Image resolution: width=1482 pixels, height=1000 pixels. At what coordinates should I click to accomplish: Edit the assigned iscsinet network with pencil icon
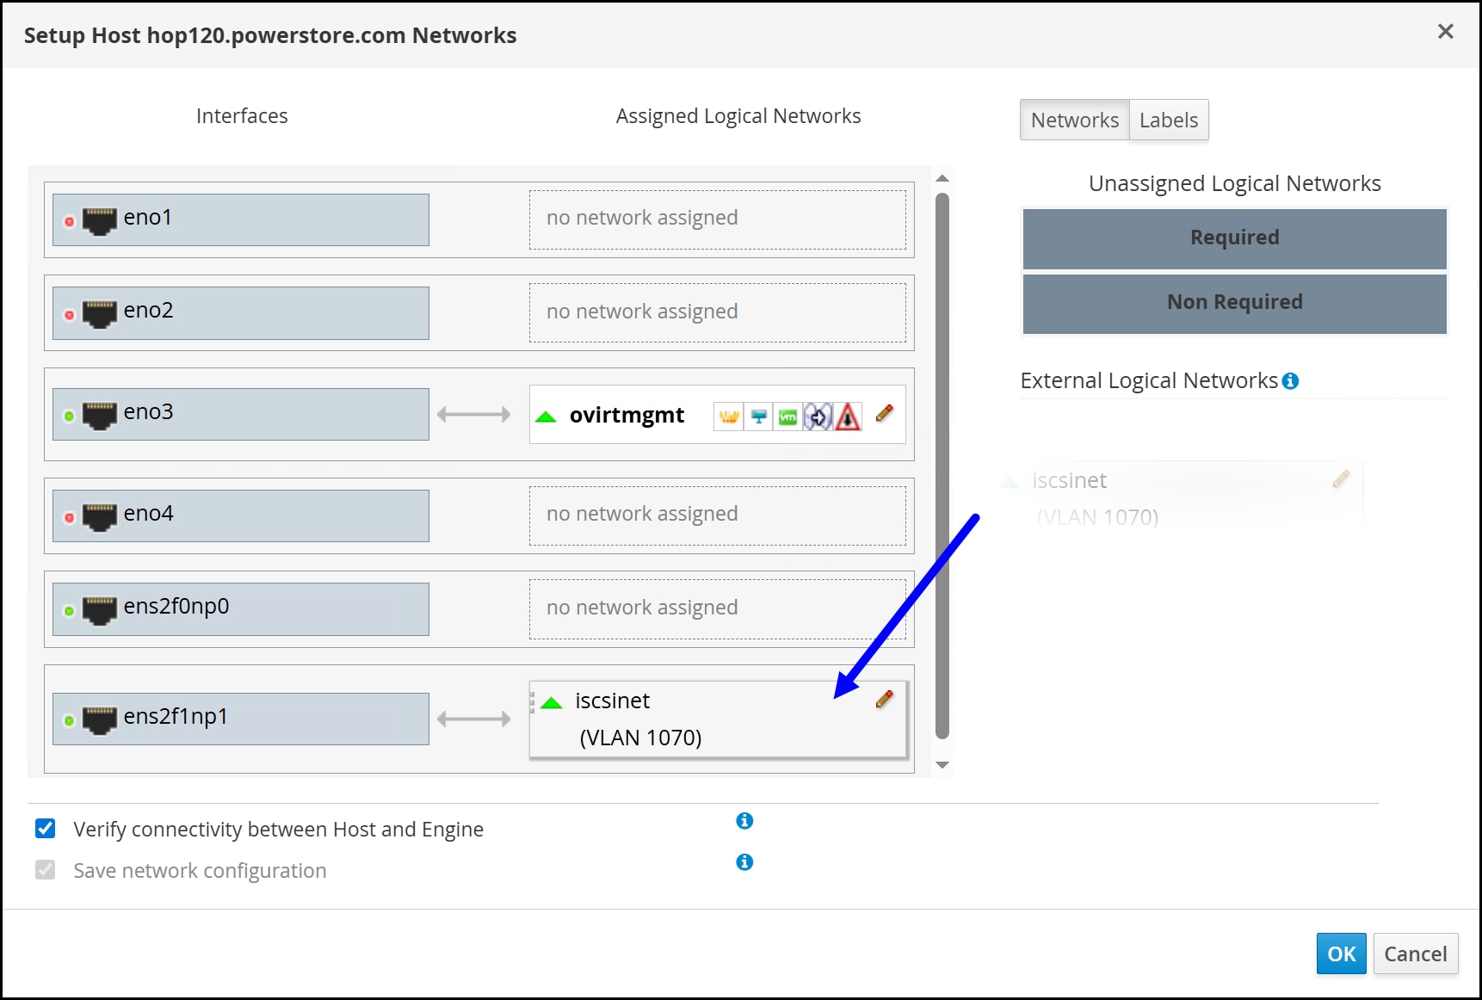click(x=885, y=699)
